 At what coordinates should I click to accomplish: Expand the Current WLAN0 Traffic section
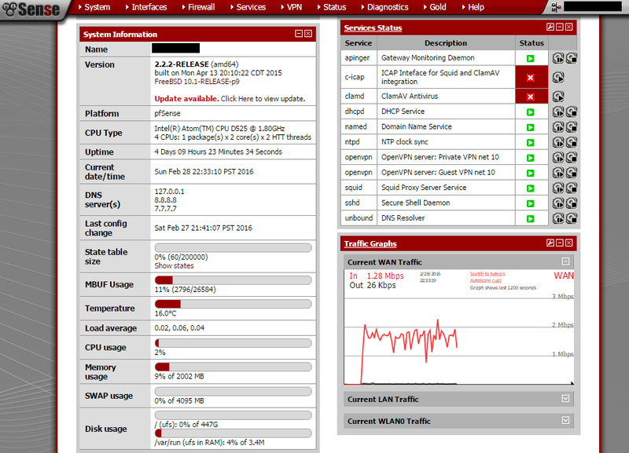tap(565, 421)
